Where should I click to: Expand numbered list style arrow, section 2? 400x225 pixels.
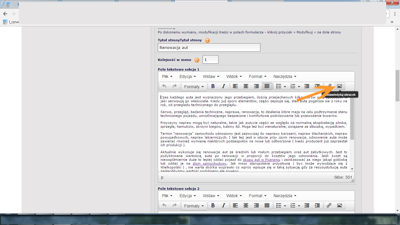(299, 206)
